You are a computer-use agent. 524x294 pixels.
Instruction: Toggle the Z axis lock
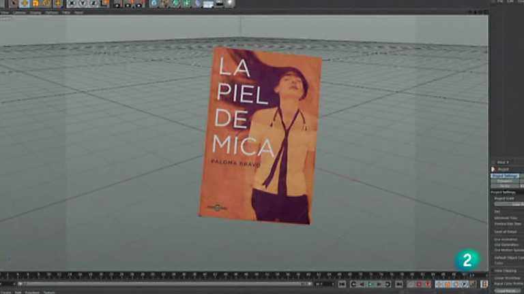pos(93,3)
